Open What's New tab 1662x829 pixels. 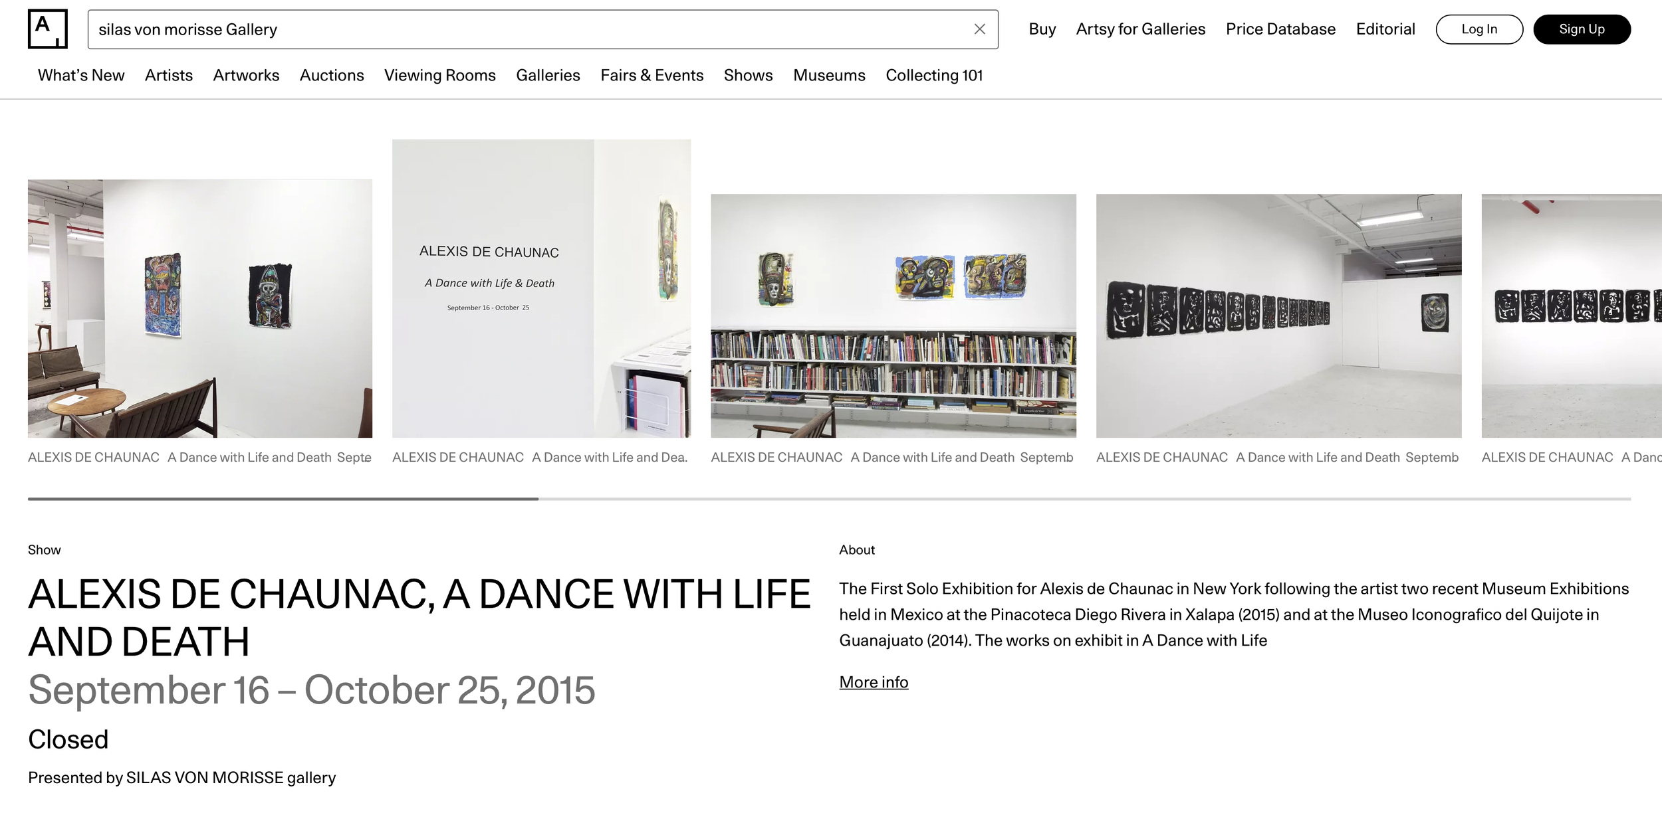click(81, 75)
